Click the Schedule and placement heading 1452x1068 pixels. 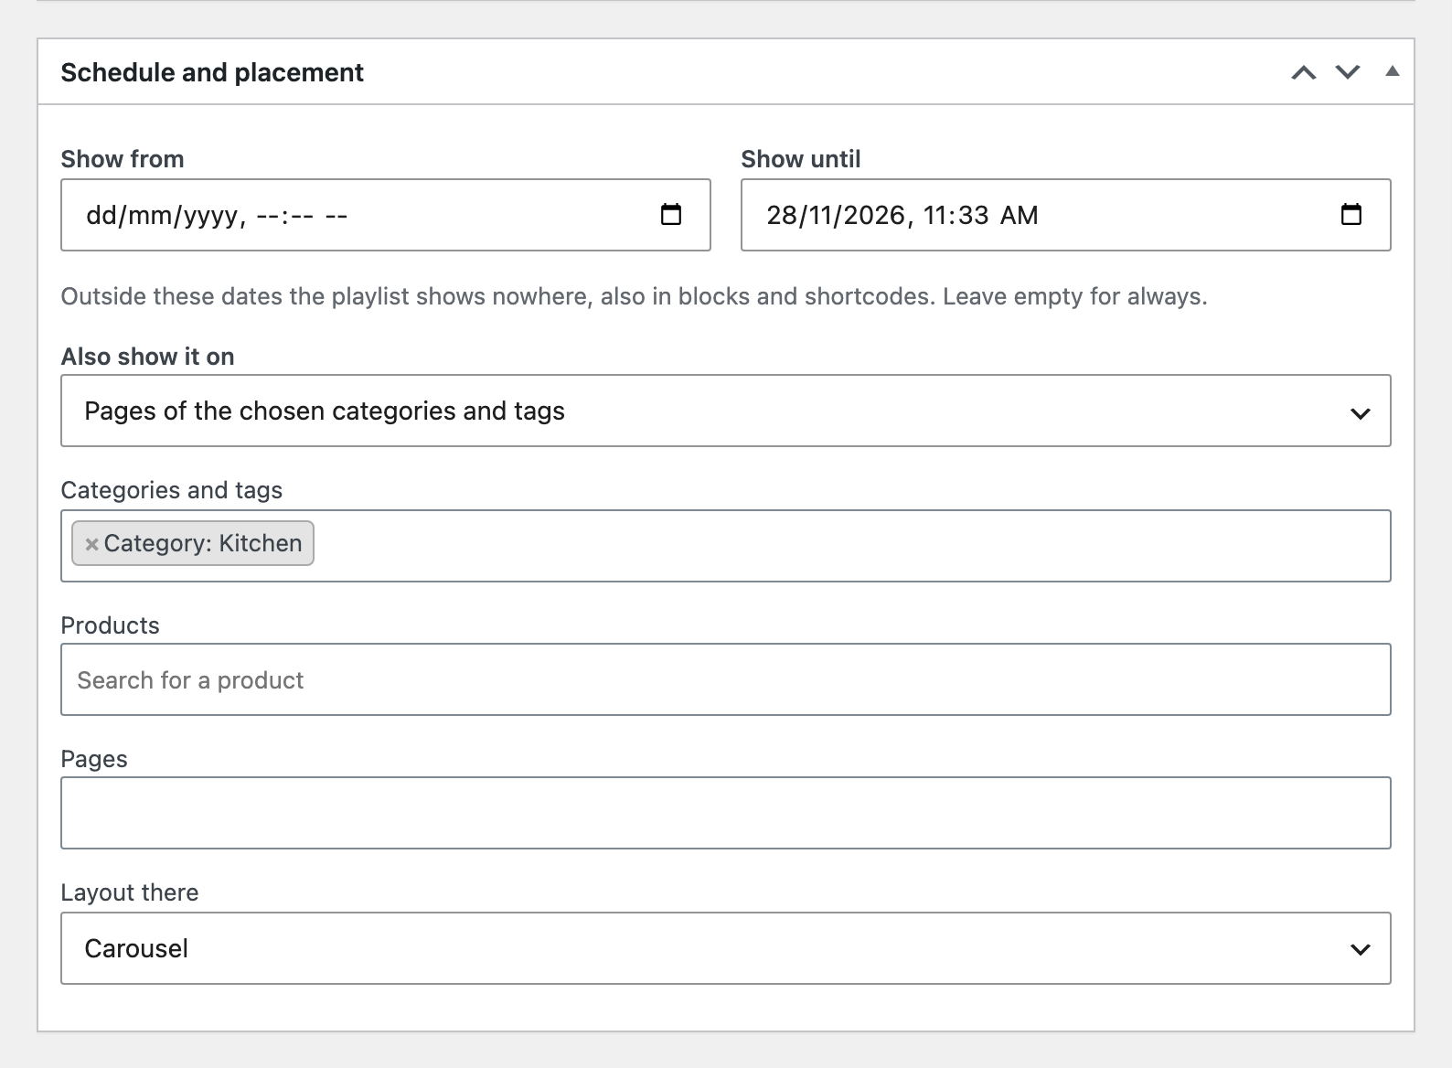click(x=212, y=72)
